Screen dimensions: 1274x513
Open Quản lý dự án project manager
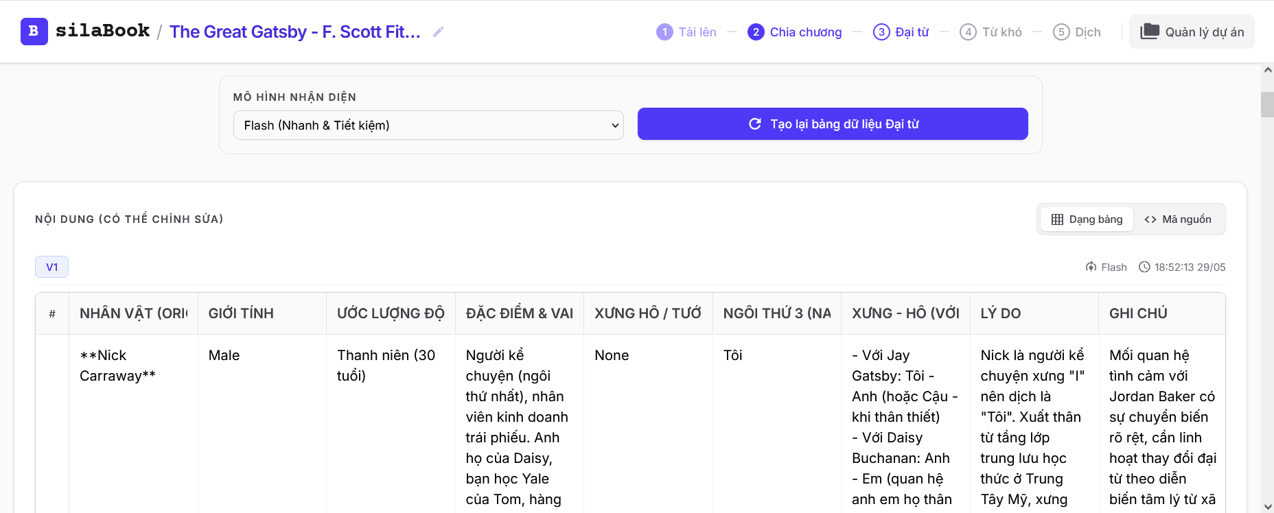pyautogui.click(x=1192, y=32)
